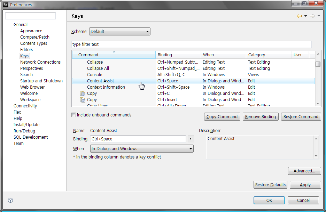Screen dimensions: 326x212
Task: Select the Context Information row
Action: pyautogui.click(x=193, y=87)
